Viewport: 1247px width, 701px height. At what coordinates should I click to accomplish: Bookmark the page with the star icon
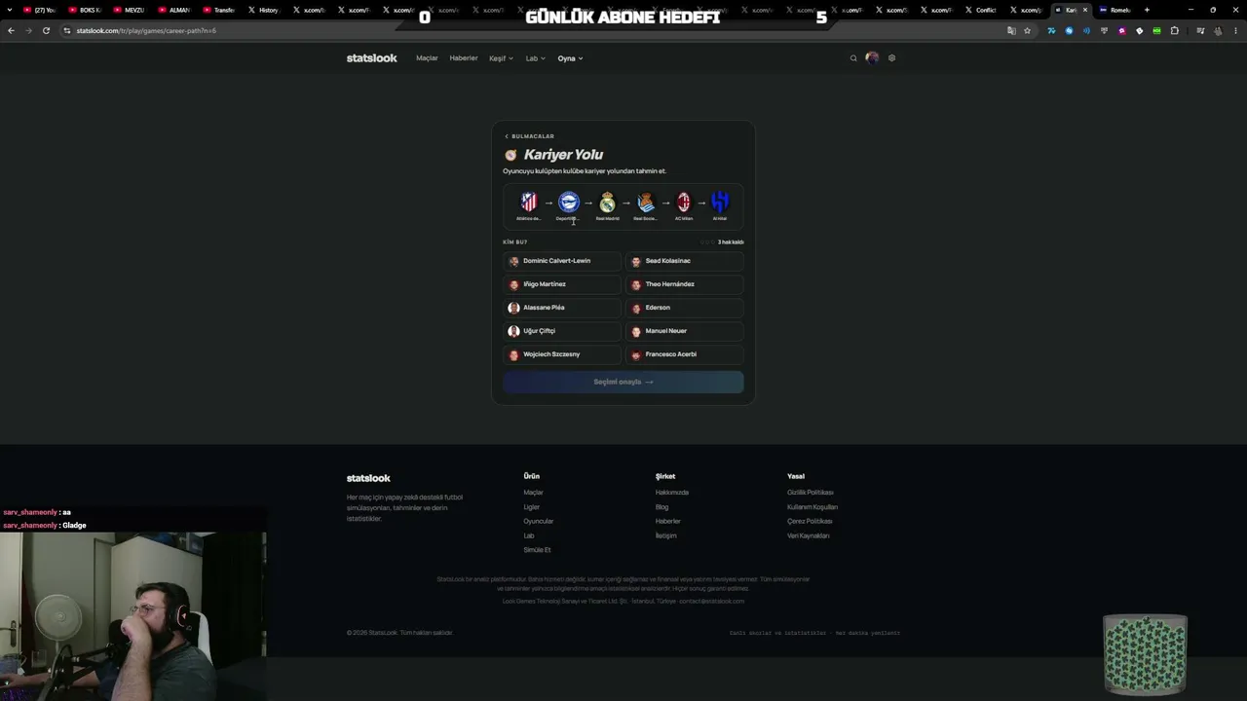click(1027, 30)
